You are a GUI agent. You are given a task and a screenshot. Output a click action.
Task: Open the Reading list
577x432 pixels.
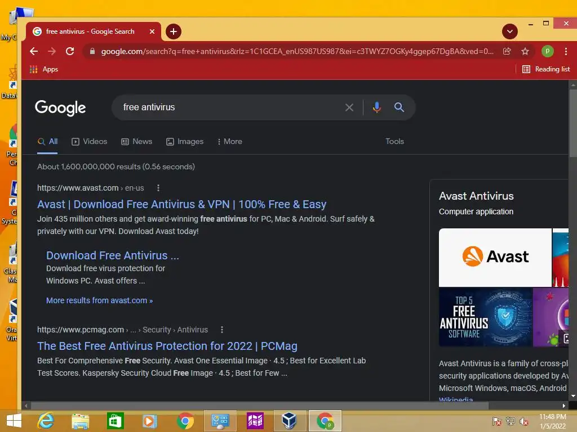pos(546,69)
